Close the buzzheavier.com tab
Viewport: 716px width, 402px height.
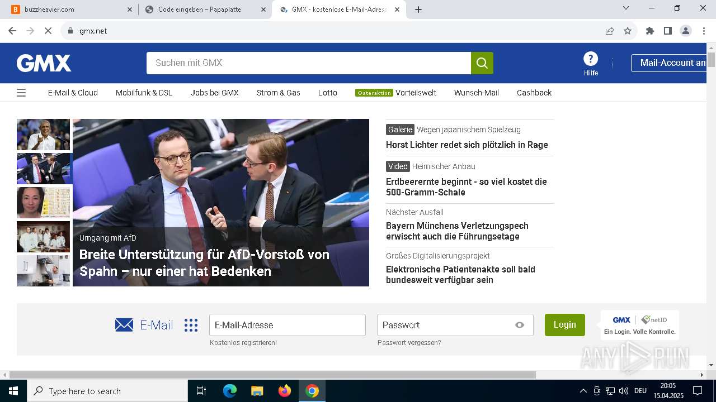pos(130,9)
